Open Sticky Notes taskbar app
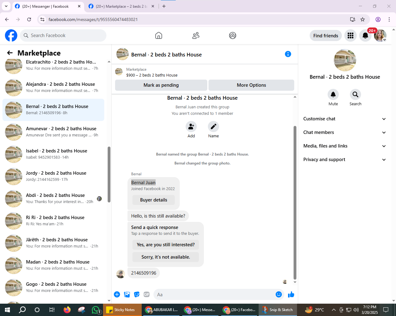 (x=122, y=310)
